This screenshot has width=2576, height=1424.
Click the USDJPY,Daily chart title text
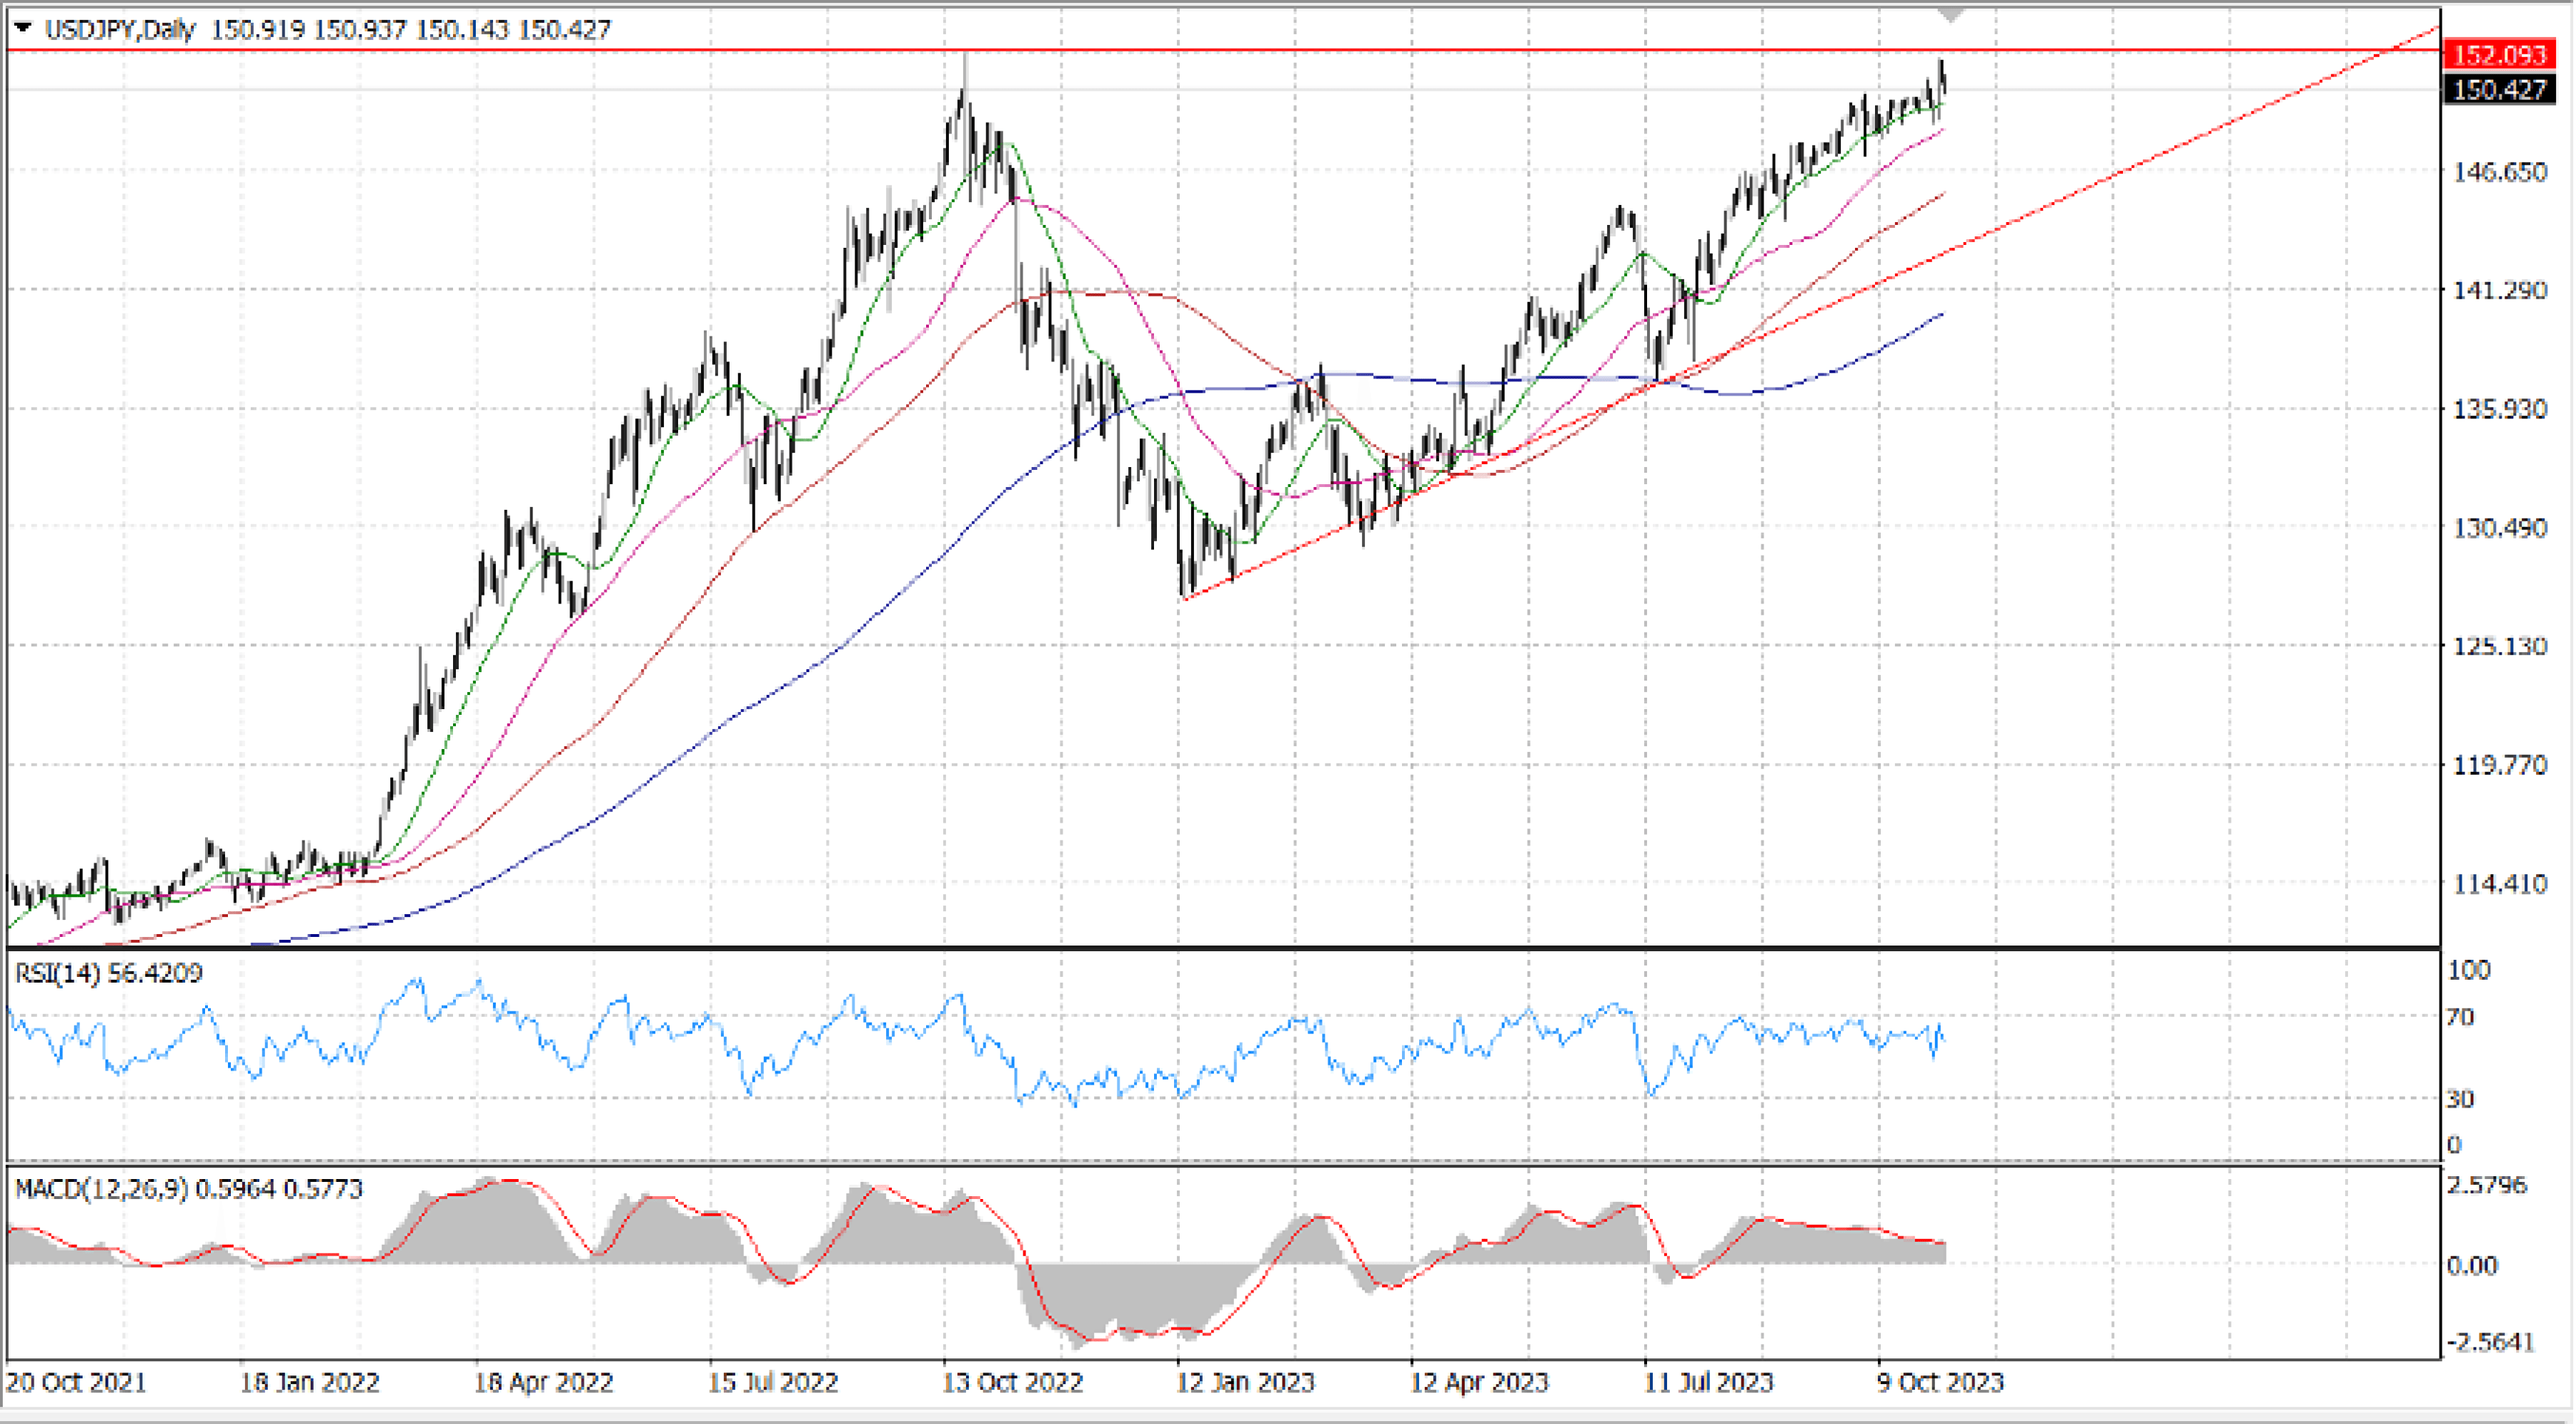coord(120,29)
